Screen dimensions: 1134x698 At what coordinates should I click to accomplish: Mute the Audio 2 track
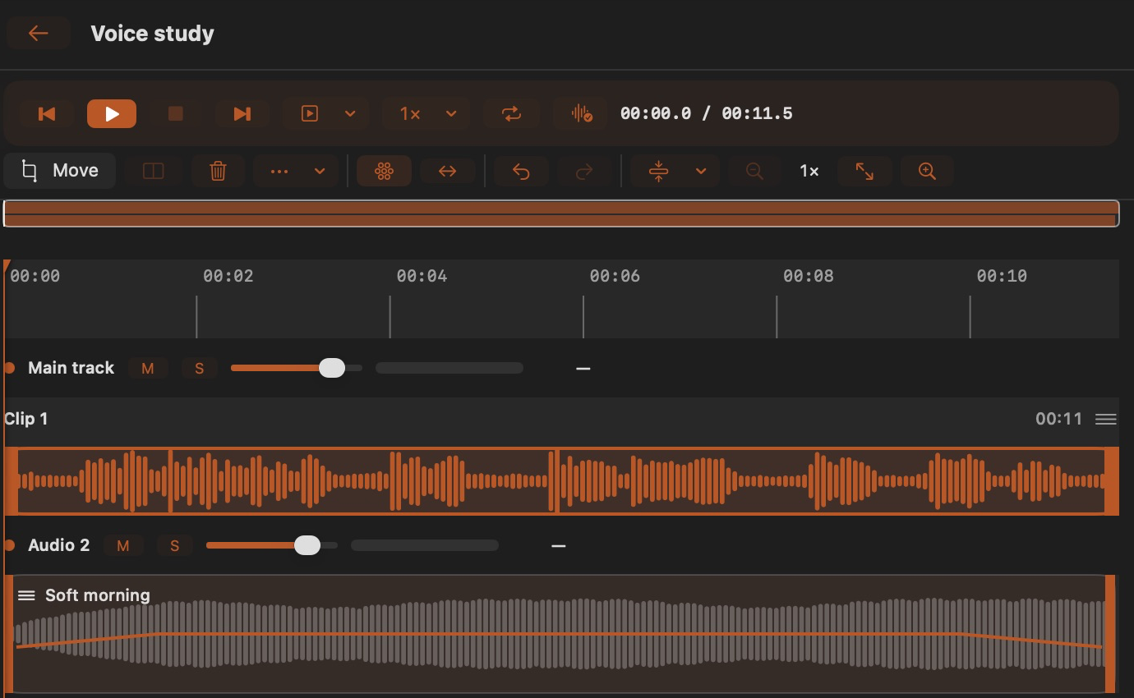(123, 545)
